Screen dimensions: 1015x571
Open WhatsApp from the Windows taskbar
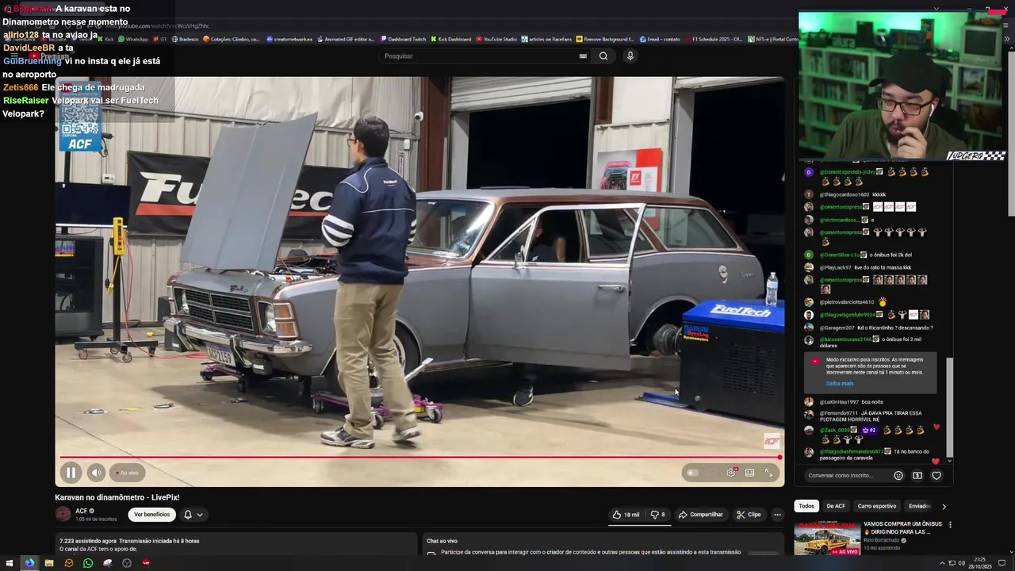[x=88, y=563]
